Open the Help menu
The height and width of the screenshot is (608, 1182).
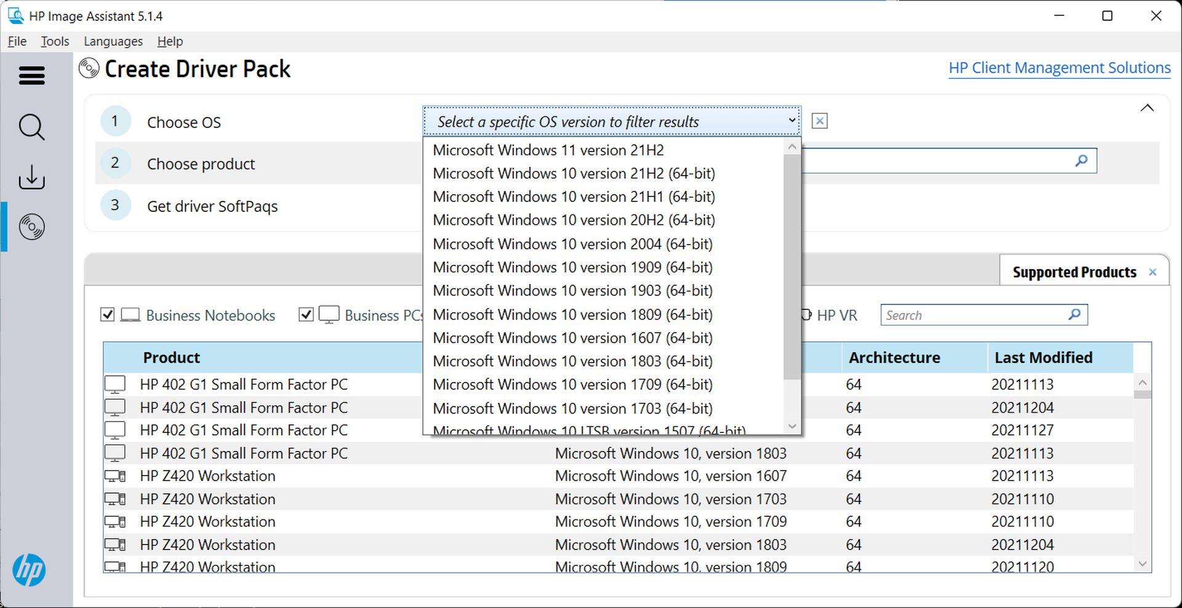170,41
